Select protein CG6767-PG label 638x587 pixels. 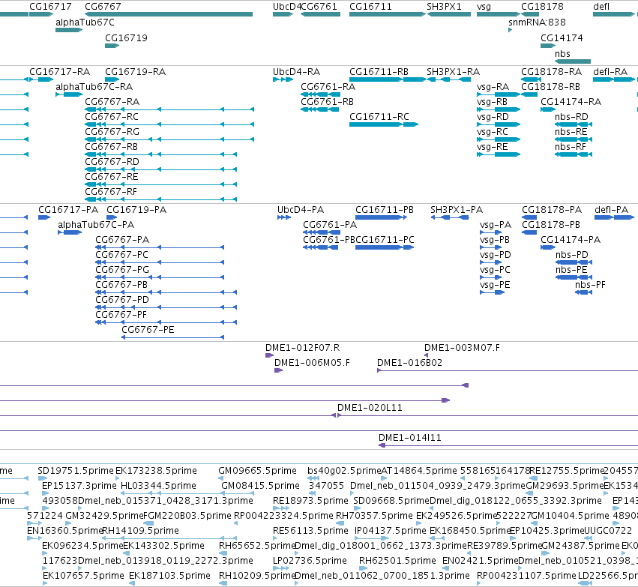pyautogui.click(x=122, y=270)
